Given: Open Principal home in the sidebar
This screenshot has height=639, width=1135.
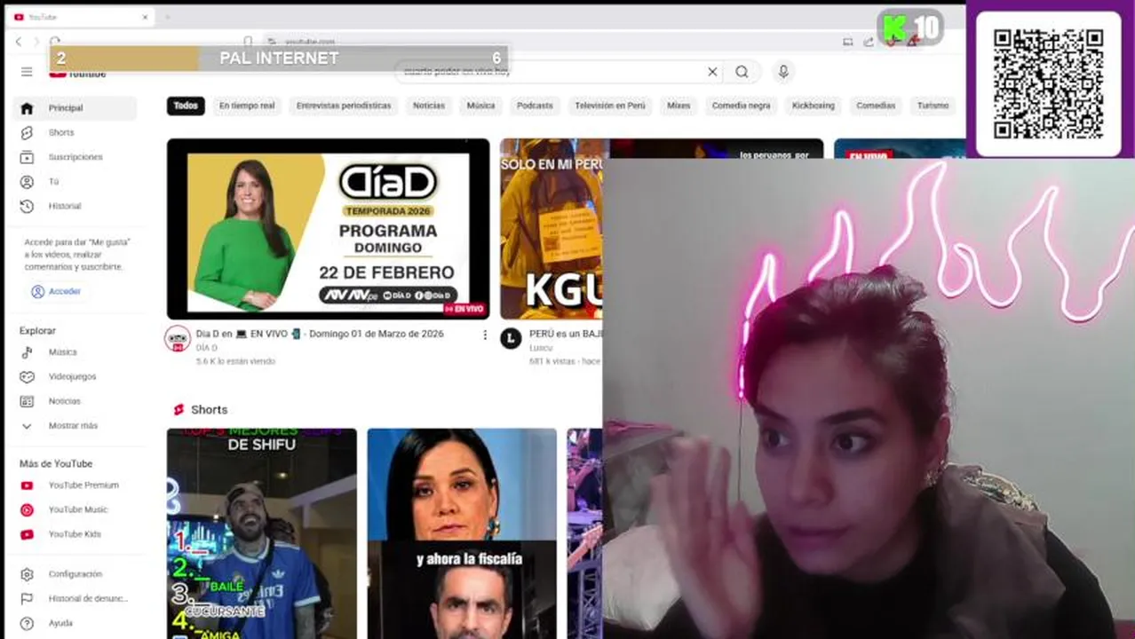Looking at the screenshot, I should (75, 108).
